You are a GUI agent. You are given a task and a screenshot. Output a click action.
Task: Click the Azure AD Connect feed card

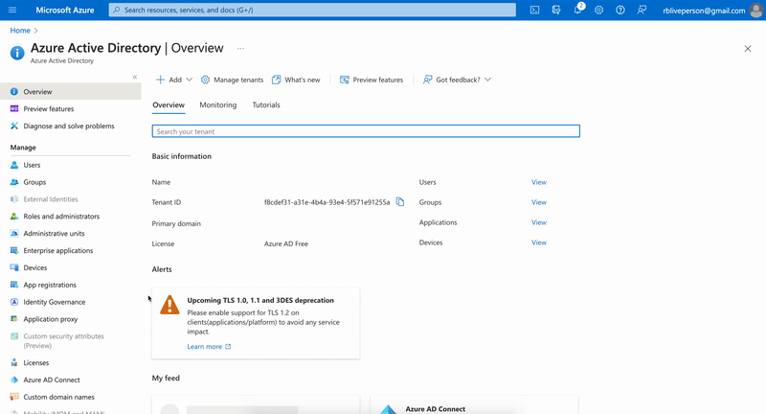(474, 405)
